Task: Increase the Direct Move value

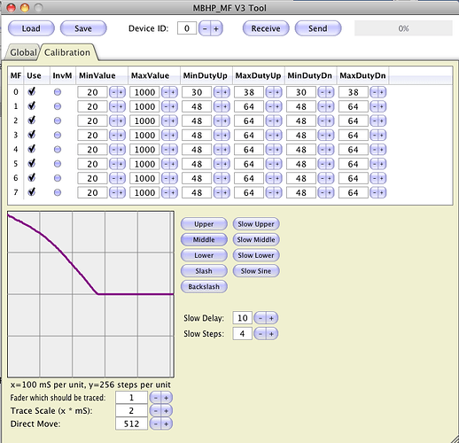Action: click(x=167, y=424)
